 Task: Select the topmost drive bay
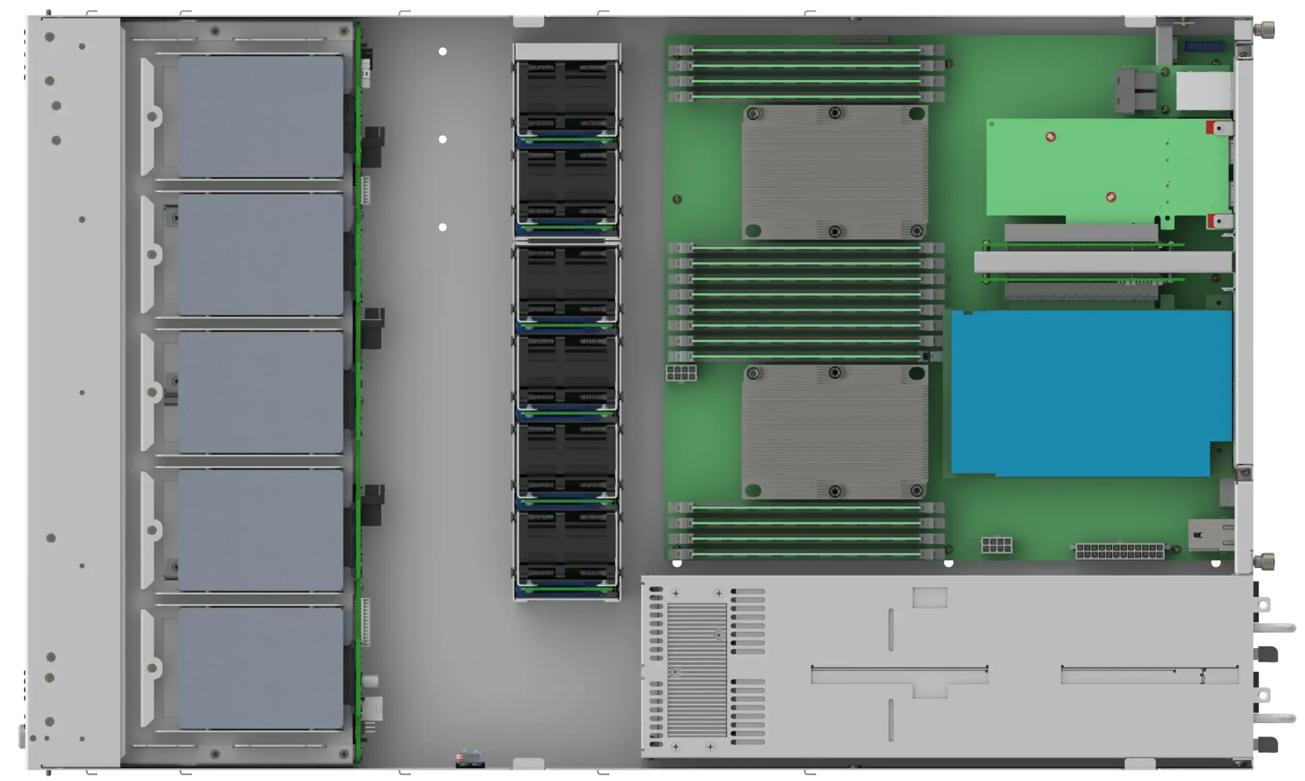(260, 117)
